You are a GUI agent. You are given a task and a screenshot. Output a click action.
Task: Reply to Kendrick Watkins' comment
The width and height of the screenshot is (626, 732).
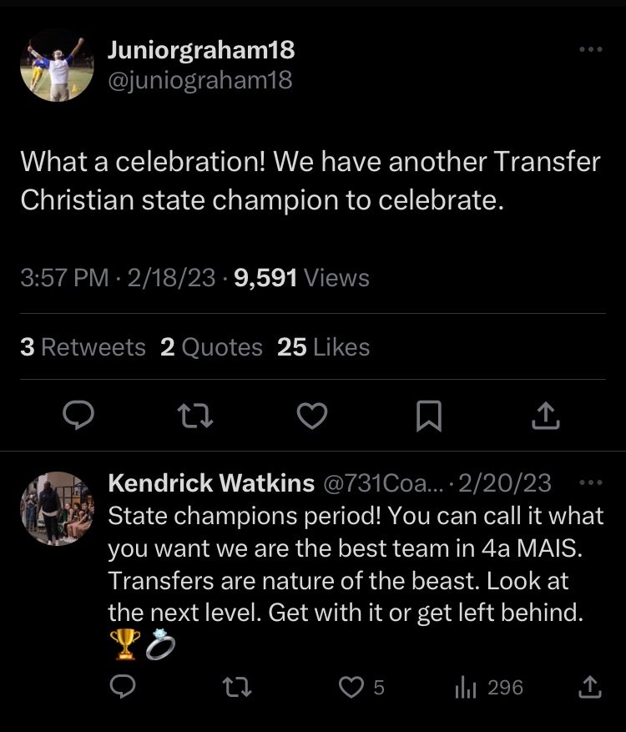coord(123,687)
